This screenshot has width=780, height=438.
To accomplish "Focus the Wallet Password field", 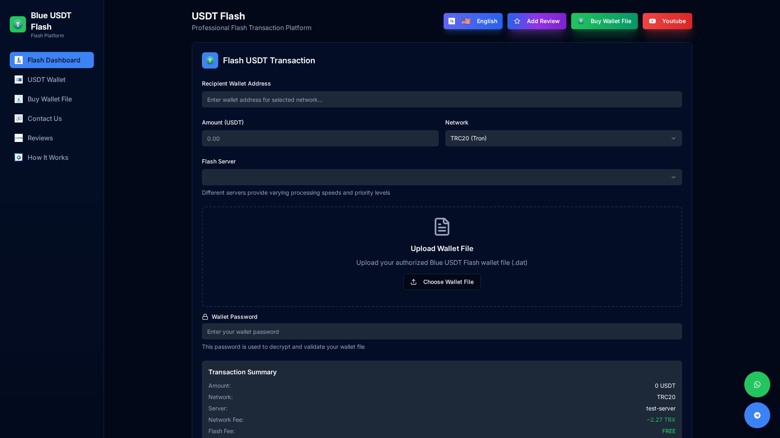I will click(442, 331).
